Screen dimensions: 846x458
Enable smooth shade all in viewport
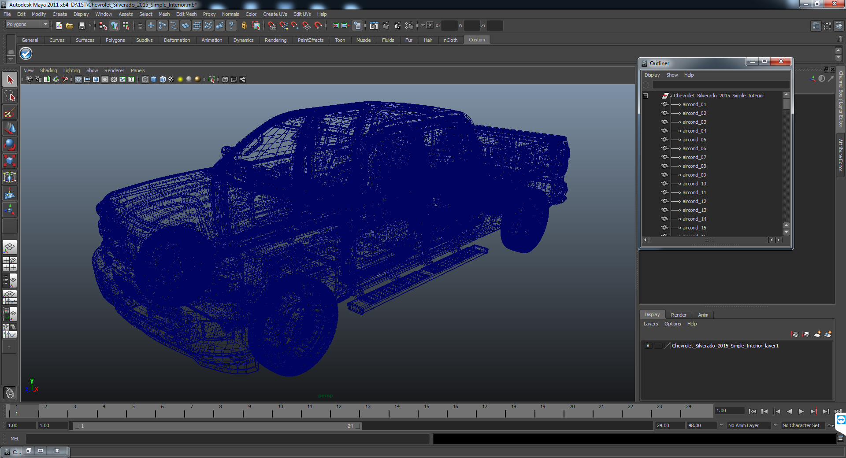tap(154, 79)
